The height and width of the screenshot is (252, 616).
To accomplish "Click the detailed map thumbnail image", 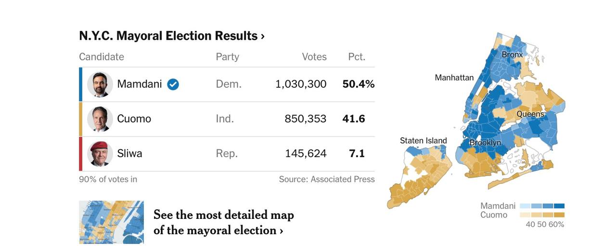I will coord(111,222).
